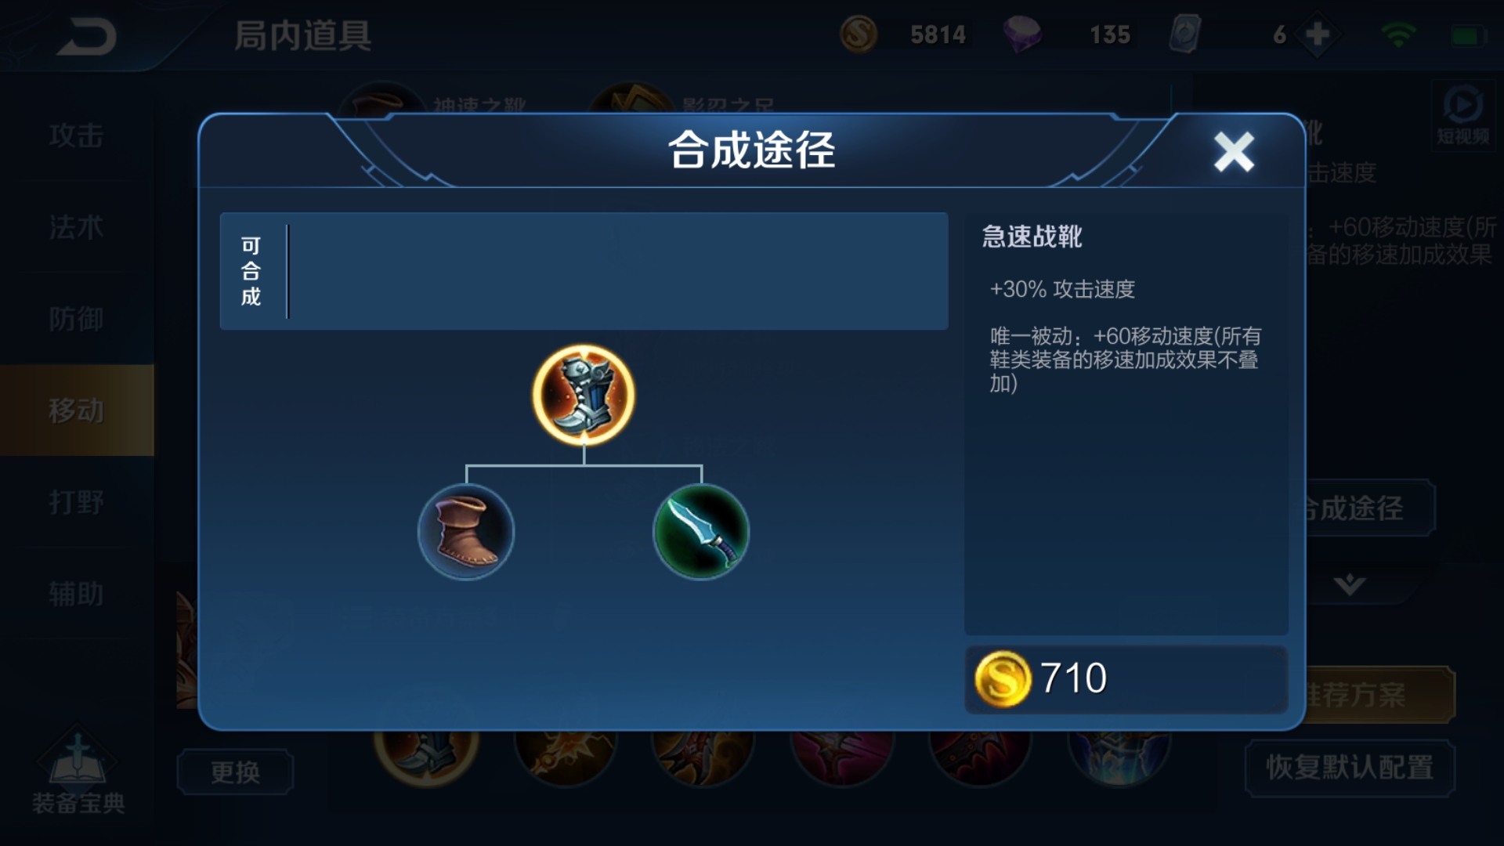This screenshot has width=1504, height=846.
Task: Select the 辅助 category tab
Action: tap(77, 594)
